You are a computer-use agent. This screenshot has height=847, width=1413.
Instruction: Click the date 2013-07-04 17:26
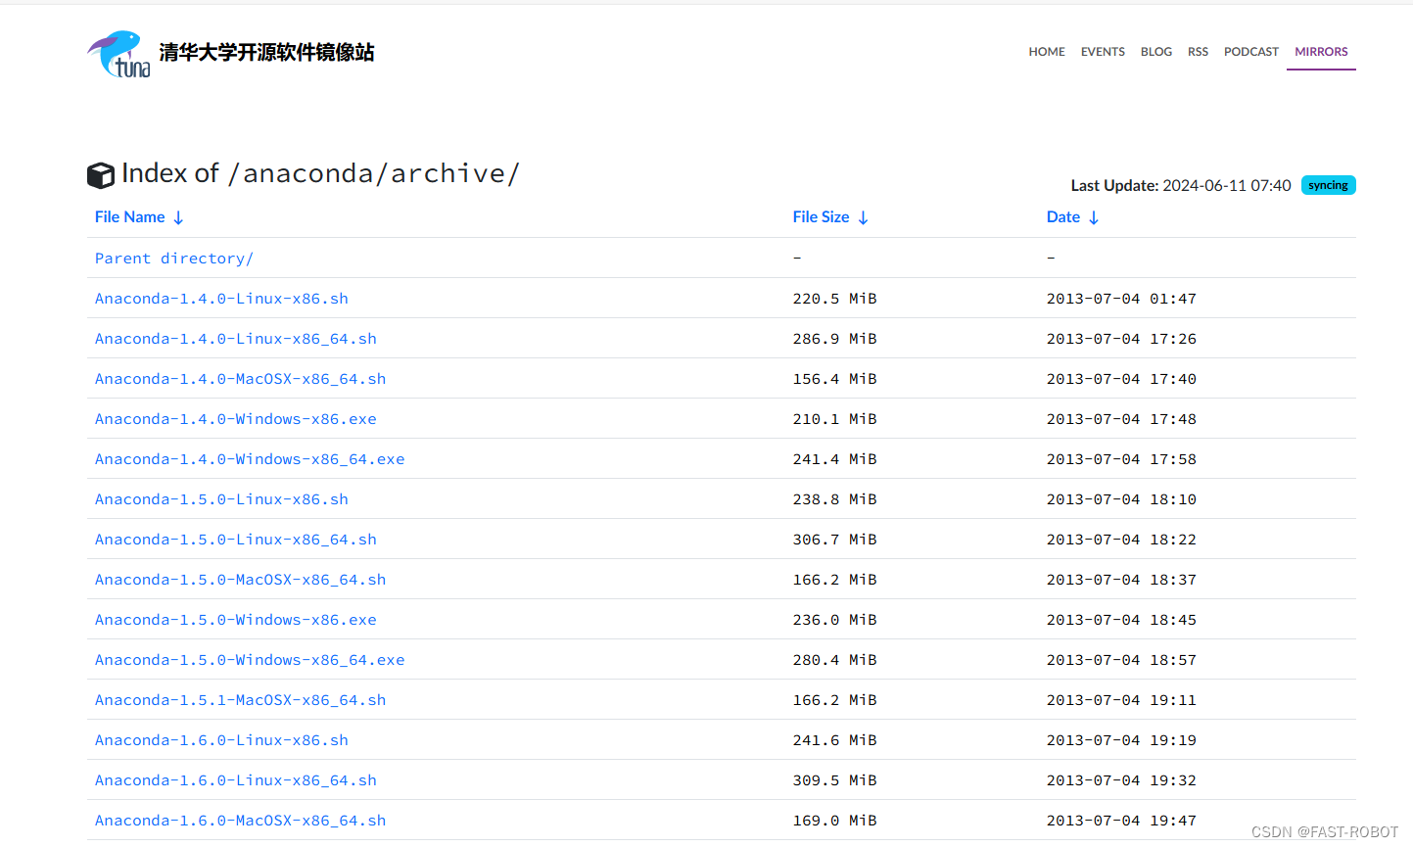pos(1121,339)
